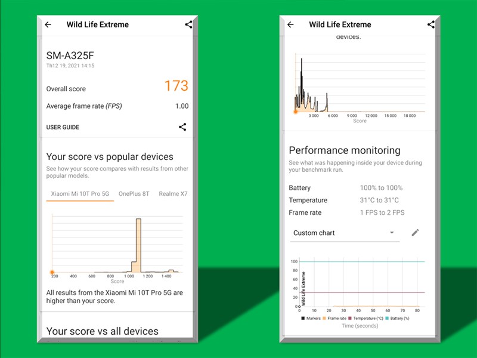Switch to the OnePlus 8T tab

[134, 194]
